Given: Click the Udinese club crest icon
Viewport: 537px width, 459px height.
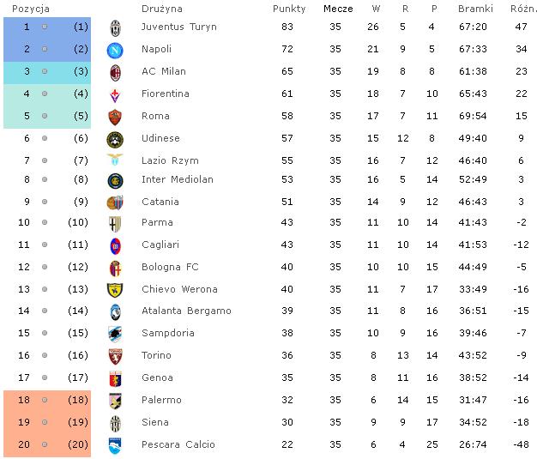Looking at the screenshot, I should coord(115,139).
